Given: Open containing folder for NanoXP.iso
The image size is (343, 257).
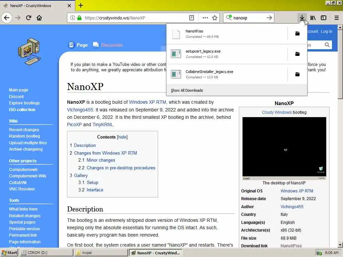Looking at the screenshot, I should point(297,34).
